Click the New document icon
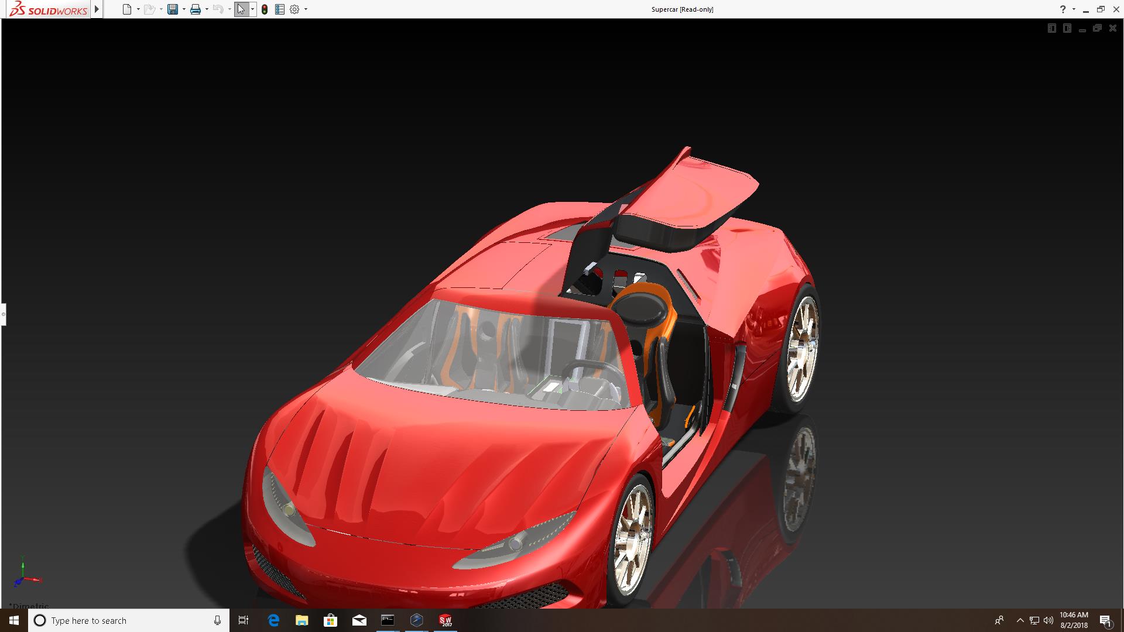 (x=126, y=9)
